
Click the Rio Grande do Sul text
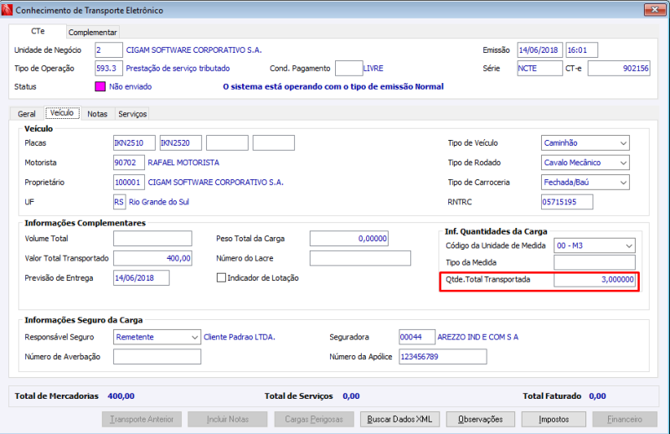point(159,202)
